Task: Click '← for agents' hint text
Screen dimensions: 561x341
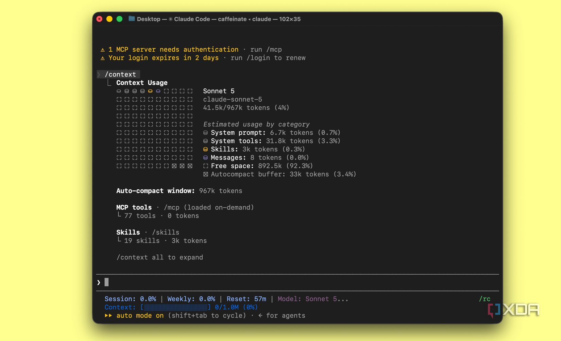Action: (x=282, y=316)
